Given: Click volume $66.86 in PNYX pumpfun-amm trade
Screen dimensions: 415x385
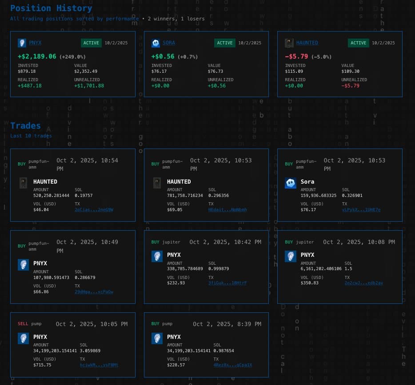Looking at the screenshot, I should click(41, 292).
